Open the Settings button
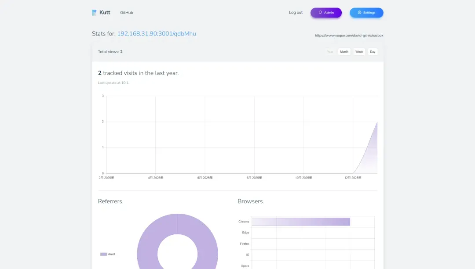This screenshot has height=269, width=475. (x=366, y=13)
